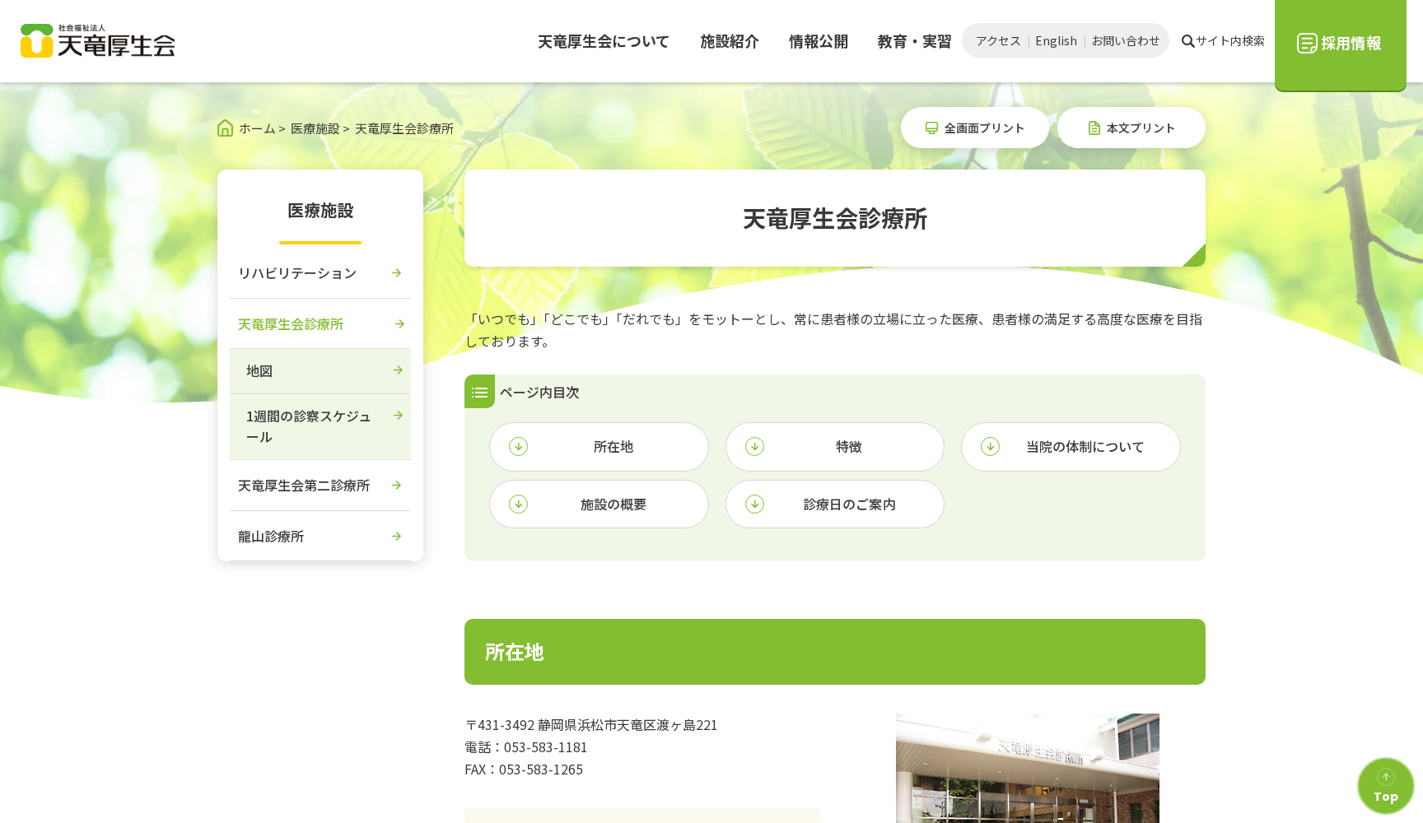Viewport: 1423px width, 823px height.
Task: Click the page icon on 本文プリント
Action: tap(1094, 128)
